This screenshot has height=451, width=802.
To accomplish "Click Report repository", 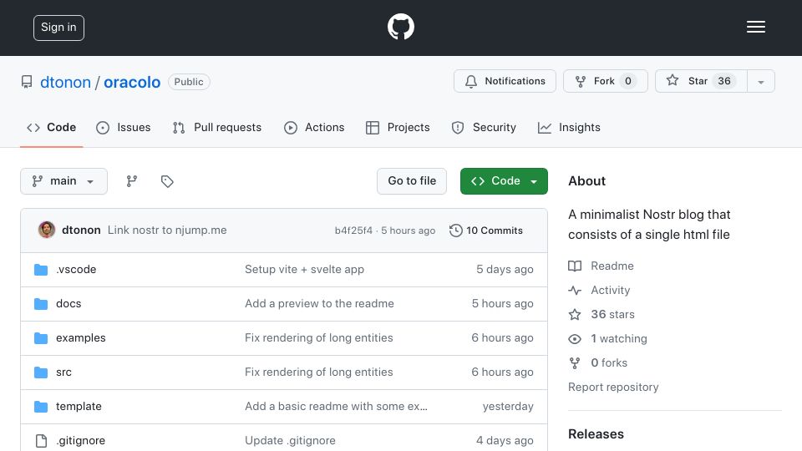I will tap(613, 387).
